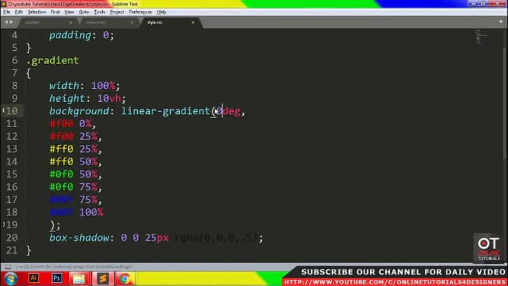
Task: Open the tab list dropdown arrow
Action: tap(501, 22)
